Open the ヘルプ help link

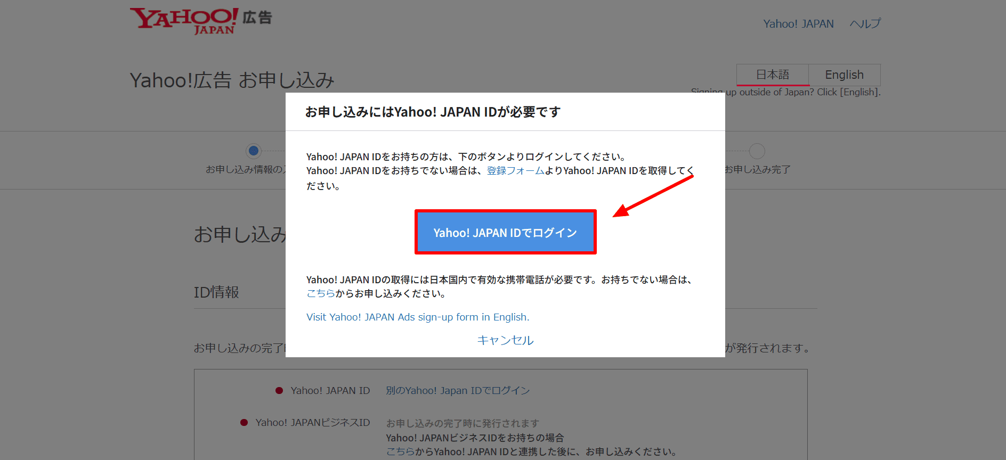(x=865, y=24)
